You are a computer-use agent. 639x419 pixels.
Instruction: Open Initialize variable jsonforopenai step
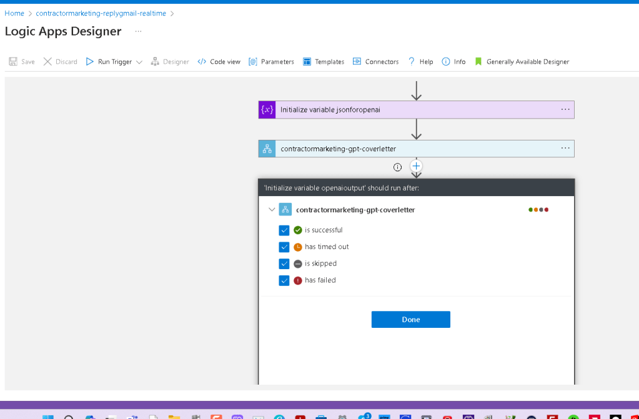416,110
